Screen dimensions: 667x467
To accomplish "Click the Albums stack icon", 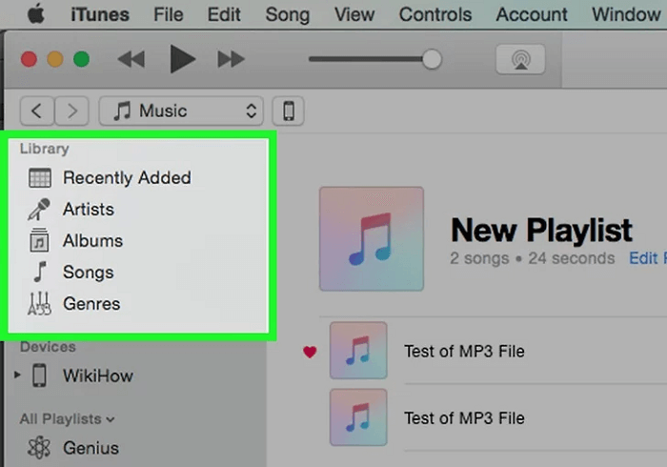I will 39,240.
